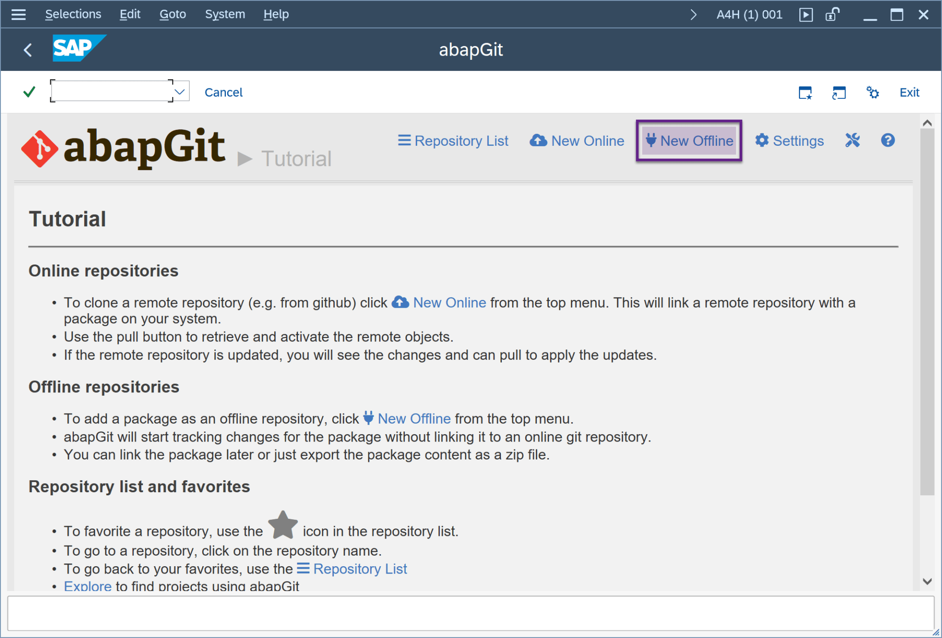942x638 pixels.
Task: Open abapGit help documentation
Action: point(888,141)
